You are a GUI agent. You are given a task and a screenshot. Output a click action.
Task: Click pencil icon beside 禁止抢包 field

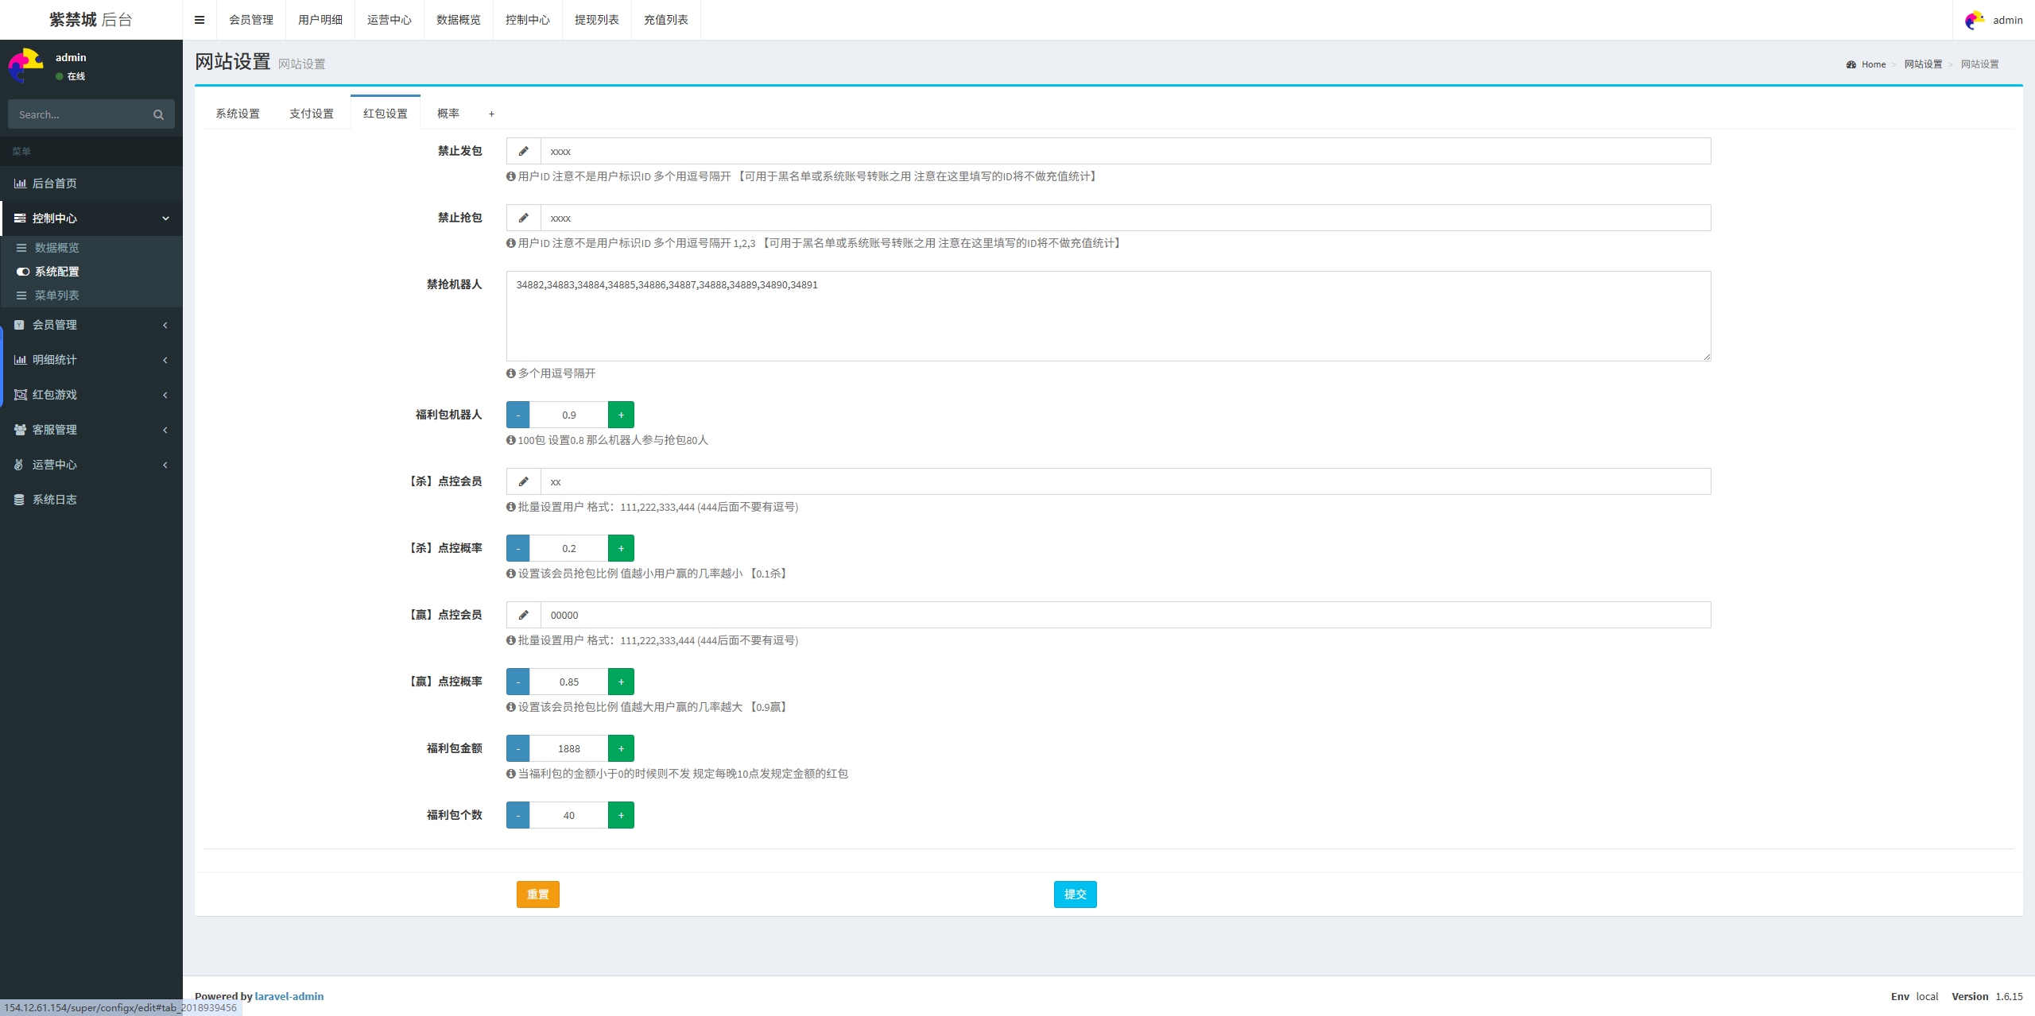pyautogui.click(x=524, y=218)
